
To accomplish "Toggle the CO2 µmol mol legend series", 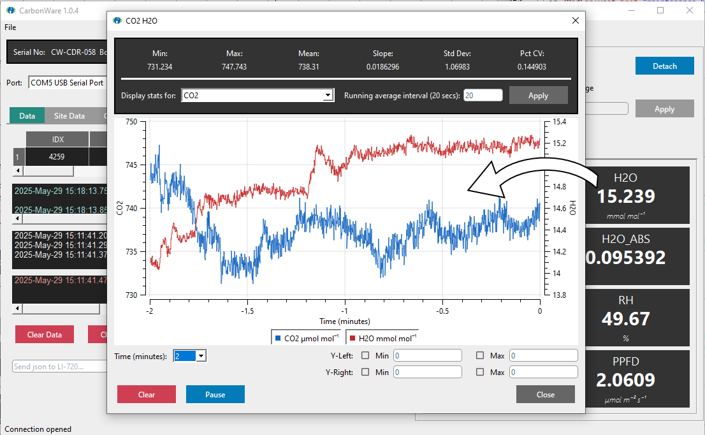I will tap(307, 338).
